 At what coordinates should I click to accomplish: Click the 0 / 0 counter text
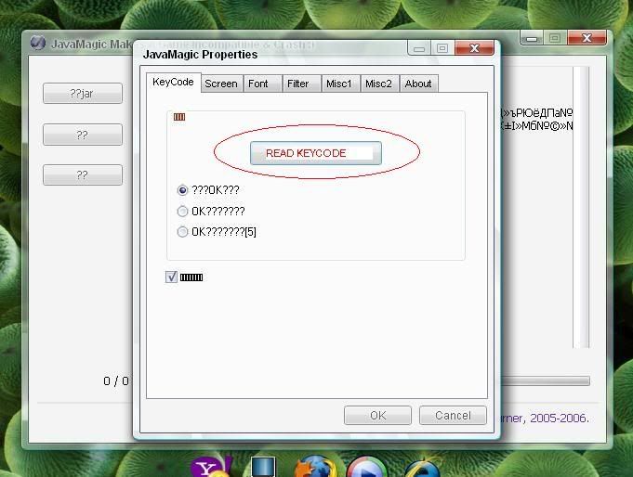click(x=116, y=381)
